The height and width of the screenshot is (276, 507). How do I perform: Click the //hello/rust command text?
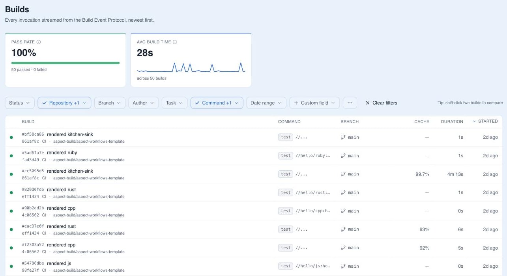pos(313,192)
